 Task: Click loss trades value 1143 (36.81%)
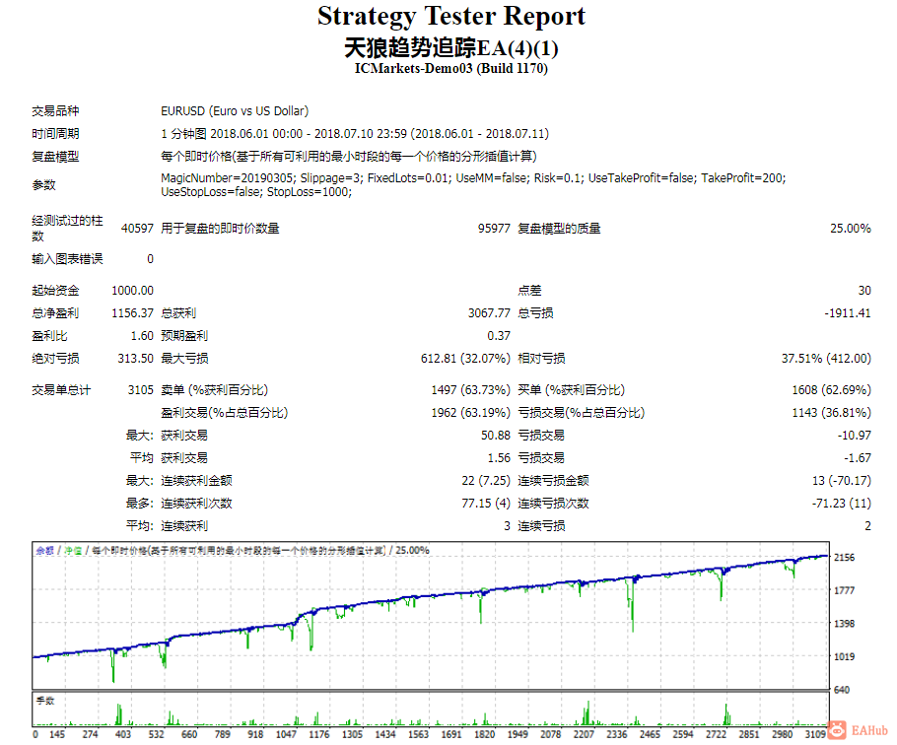pos(831,413)
